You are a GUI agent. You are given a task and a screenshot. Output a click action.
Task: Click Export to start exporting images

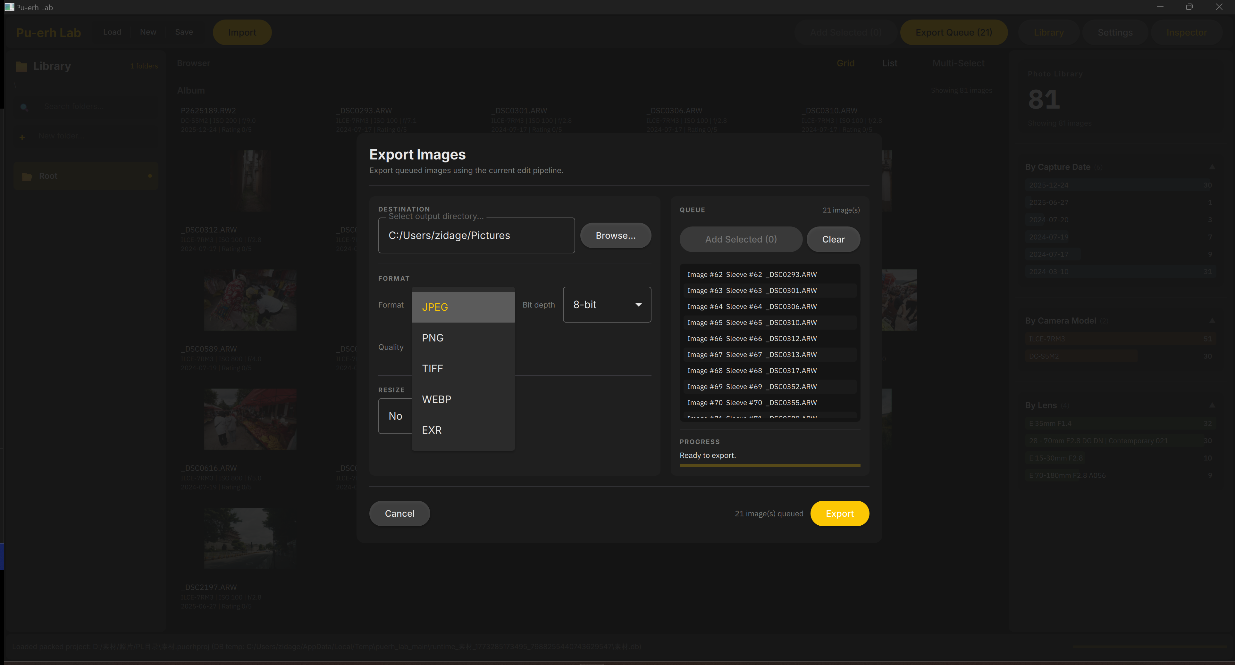coord(839,513)
